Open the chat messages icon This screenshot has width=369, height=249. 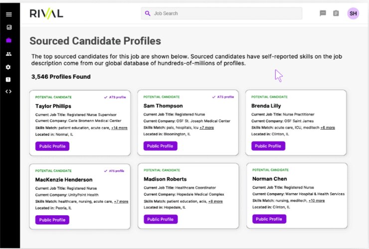(x=323, y=13)
